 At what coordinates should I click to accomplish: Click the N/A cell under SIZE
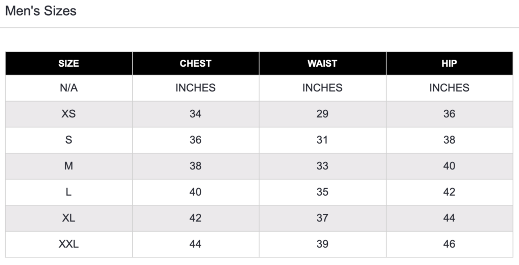[x=69, y=88]
